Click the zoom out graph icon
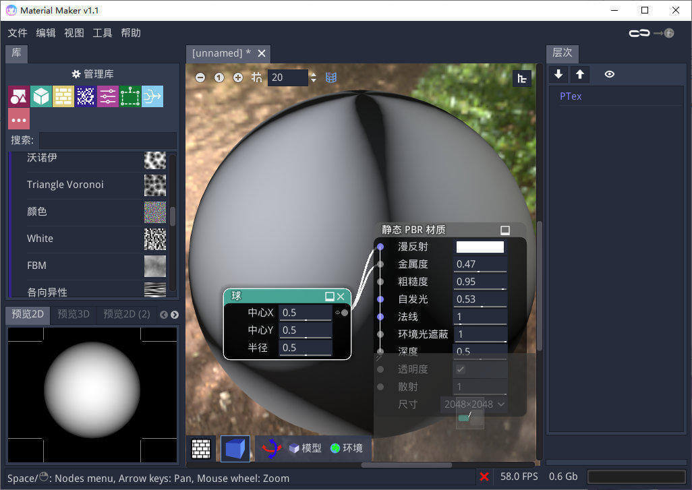Image resolution: width=692 pixels, height=490 pixels. (200, 78)
